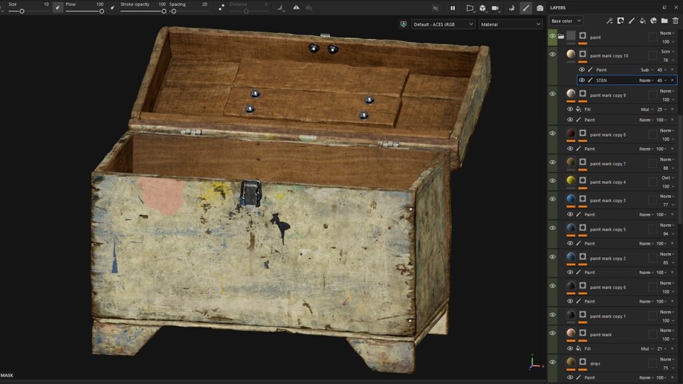Click the paint mark copy 10 layer thumbnail
Image resolution: width=683 pixels, height=384 pixels.
572,55
